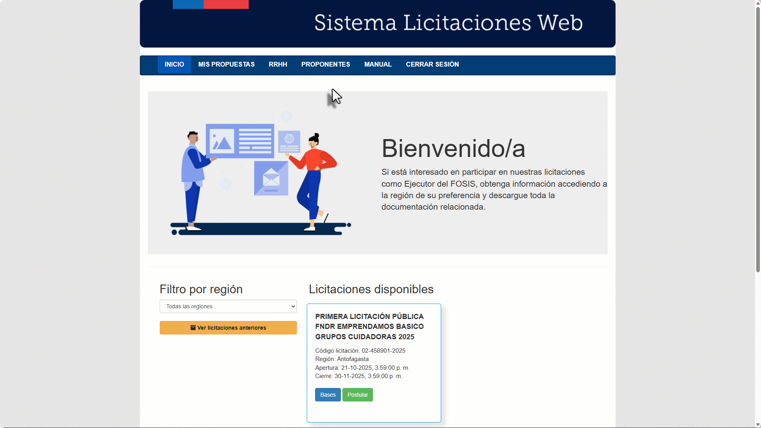Image resolution: width=761 pixels, height=428 pixels.
Task: Open the MANUAL page
Action: click(x=378, y=64)
